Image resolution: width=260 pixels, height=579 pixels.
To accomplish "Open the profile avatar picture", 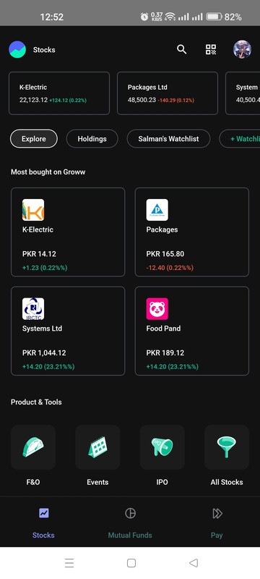I will tap(243, 49).
